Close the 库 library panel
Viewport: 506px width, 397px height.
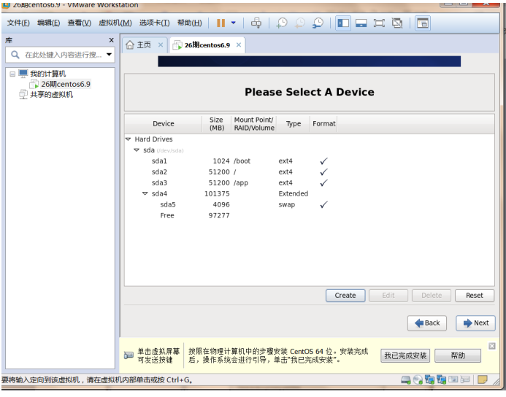tap(111, 40)
